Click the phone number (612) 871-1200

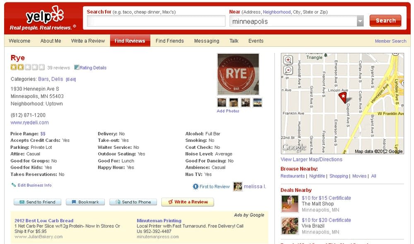click(x=28, y=115)
